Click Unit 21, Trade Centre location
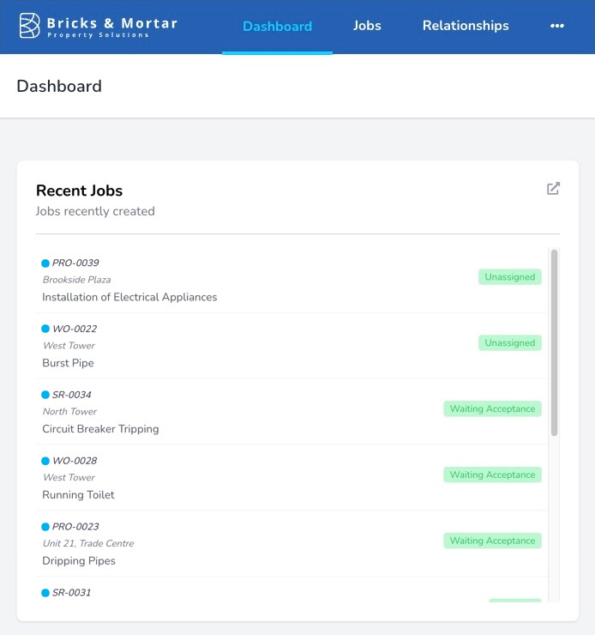This screenshot has width=595, height=635. click(88, 543)
